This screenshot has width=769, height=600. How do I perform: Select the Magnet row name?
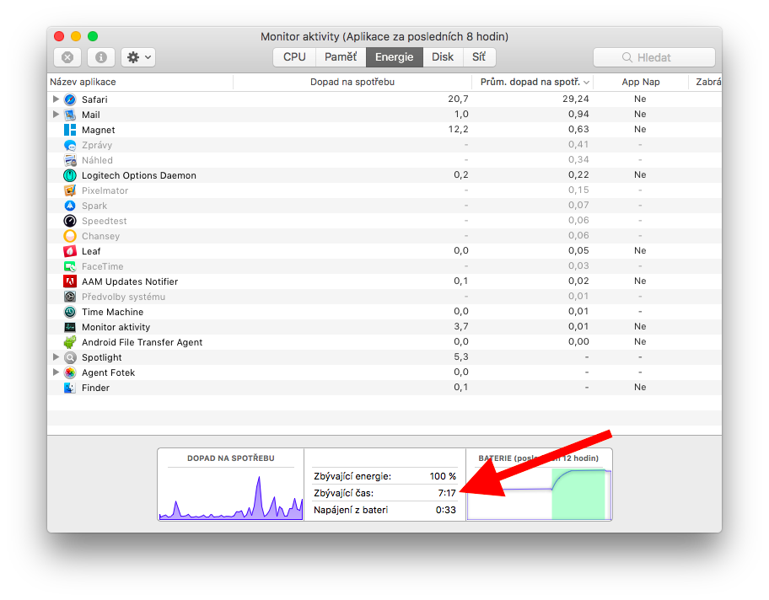point(98,130)
